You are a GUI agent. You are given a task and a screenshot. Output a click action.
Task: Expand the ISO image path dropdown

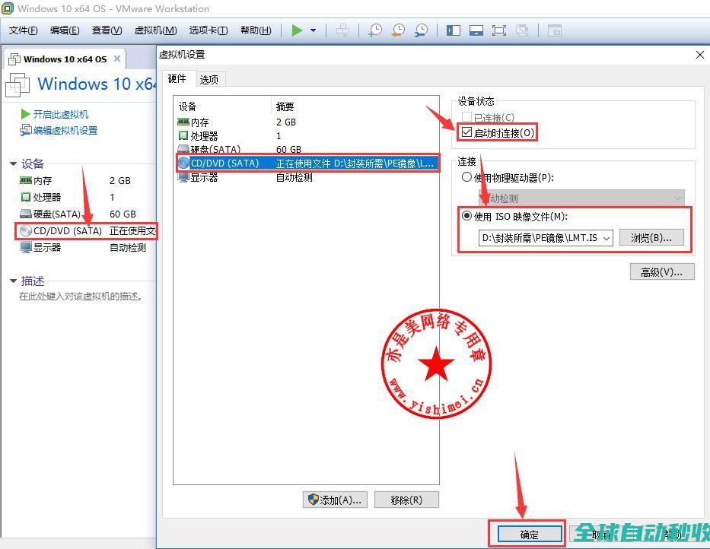[607, 238]
